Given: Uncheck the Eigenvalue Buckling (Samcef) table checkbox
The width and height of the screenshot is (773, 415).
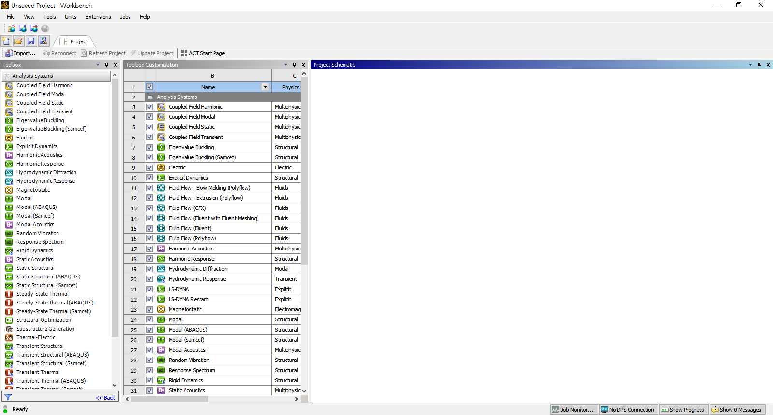Looking at the screenshot, I should [x=150, y=157].
